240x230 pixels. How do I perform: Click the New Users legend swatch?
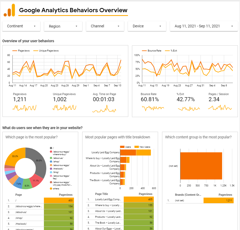136,147
